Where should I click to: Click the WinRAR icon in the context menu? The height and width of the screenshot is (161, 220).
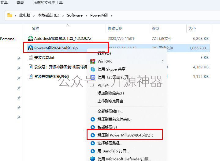[x=93, y=61]
